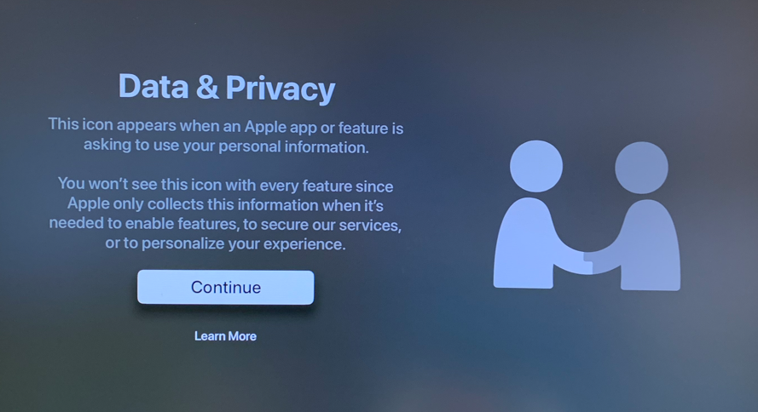Click the right figure's head in handshake icon

(x=641, y=168)
